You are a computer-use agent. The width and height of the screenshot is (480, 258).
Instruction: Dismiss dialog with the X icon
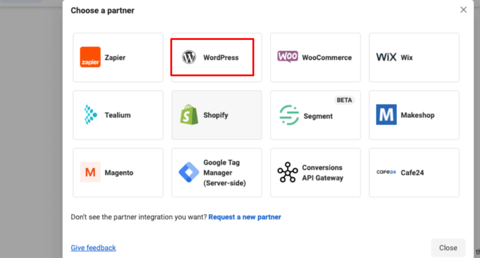click(x=463, y=10)
